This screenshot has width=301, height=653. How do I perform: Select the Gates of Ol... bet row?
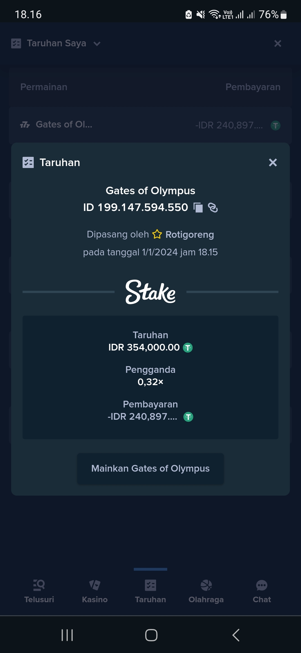point(151,125)
